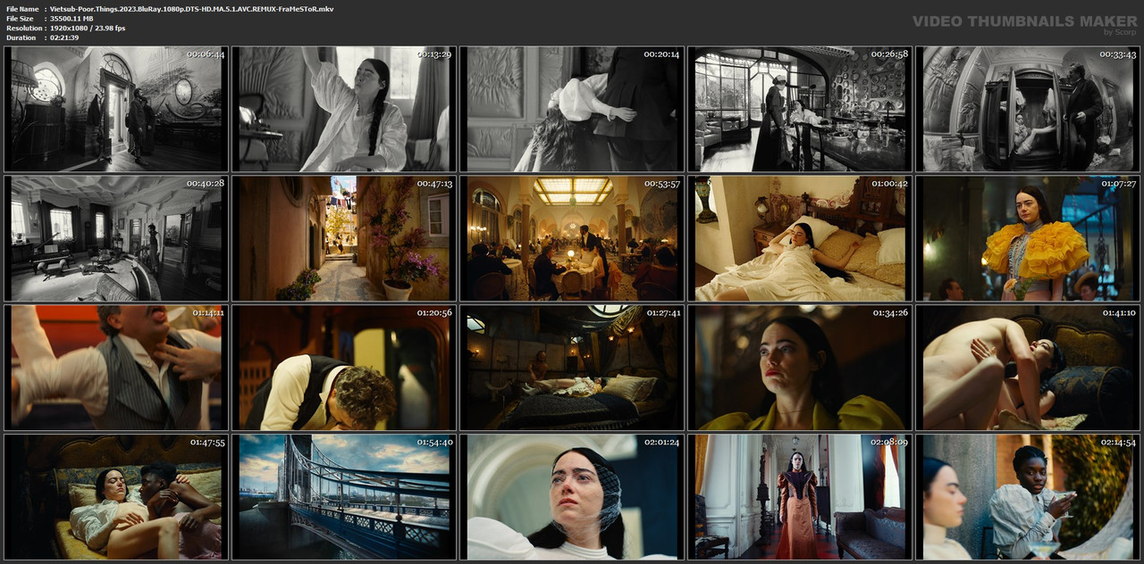Select thumbnail stamped 01:27:41
1144x564 pixels.
pyautogui.click(x=572, y=368)
